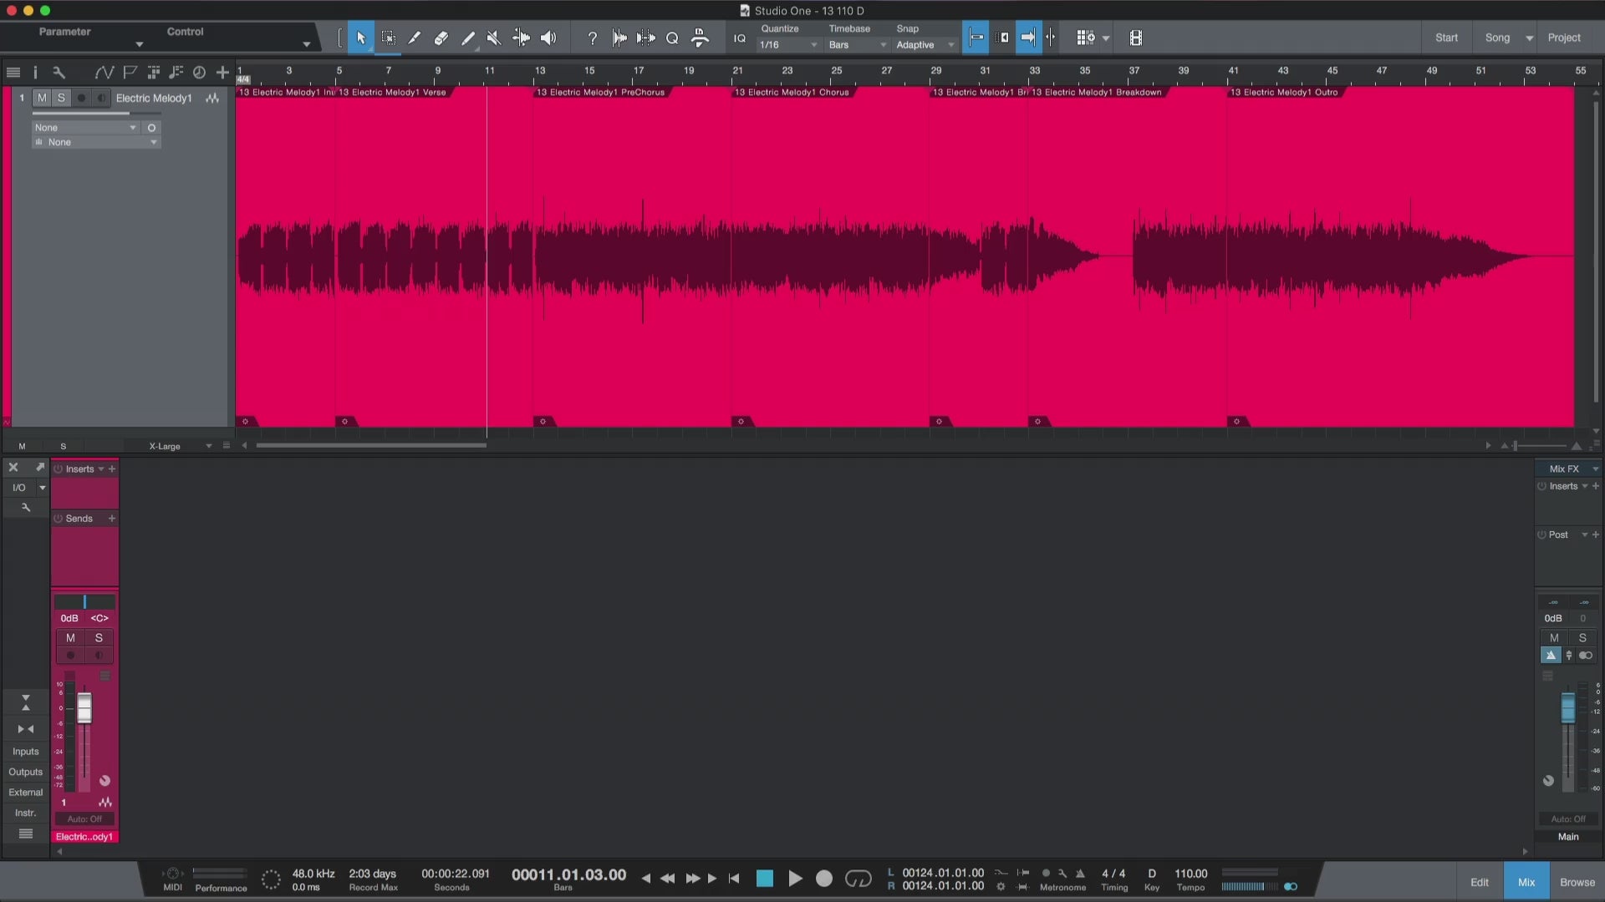This screenshot has width=1605, height=902.
Task: Expand the Mix FX dropdown
Action: tap(1596, 469)
